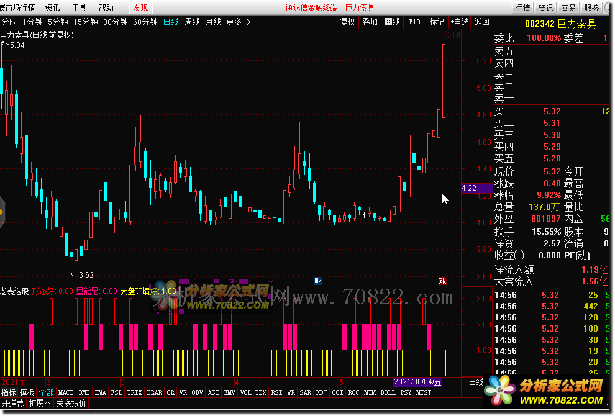The height and width of the screenshot is (416, 615).
Task: Click the 行情 button at top right
Action: [522, 7]
